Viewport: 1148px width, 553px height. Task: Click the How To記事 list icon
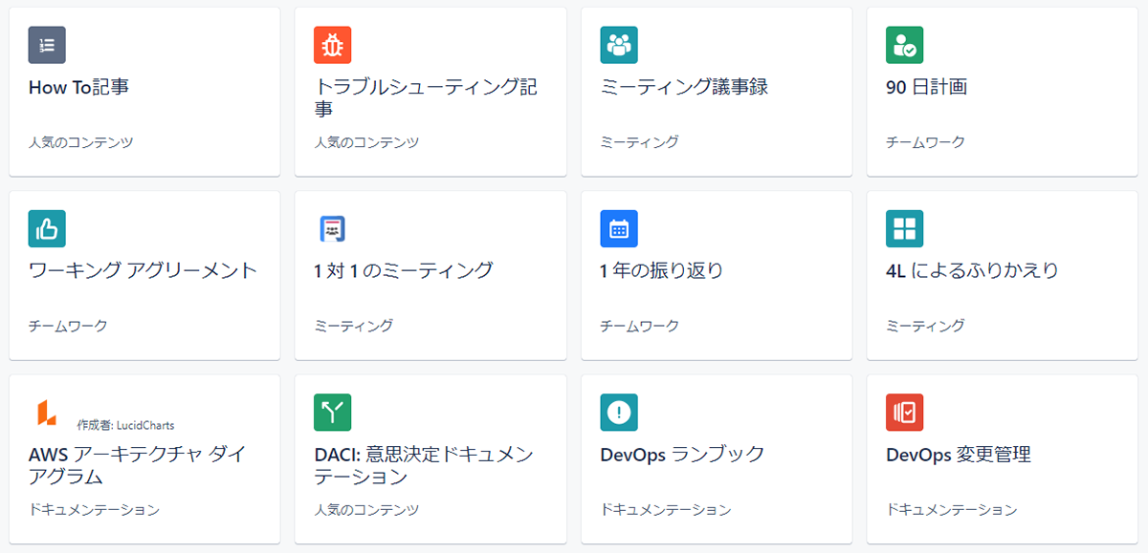(x=47, y=45)
